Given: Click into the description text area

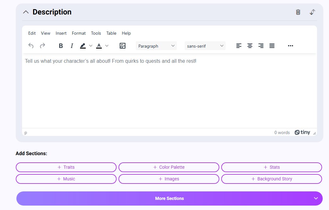Looking at the screenshot, I should (x=170, y=91).
